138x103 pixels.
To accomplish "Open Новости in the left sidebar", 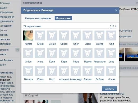I will (4, 35).
